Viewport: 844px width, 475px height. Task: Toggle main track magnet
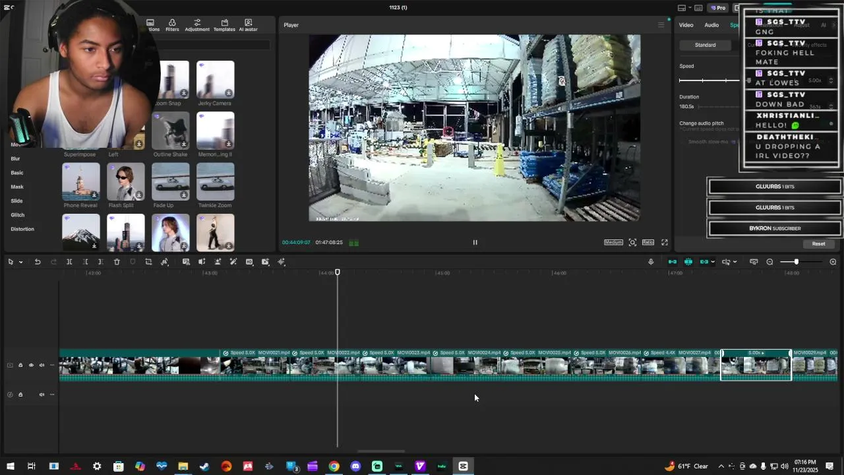click(673, 262)
